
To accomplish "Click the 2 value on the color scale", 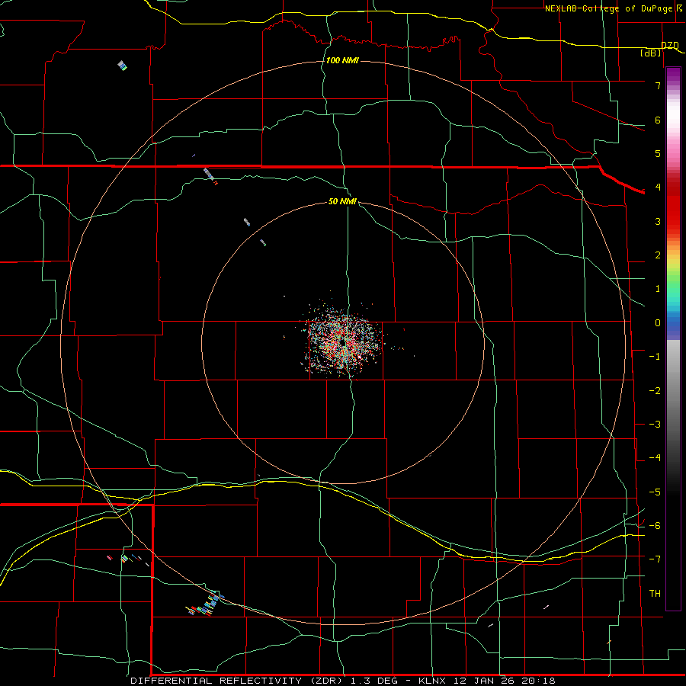I will [658, 255].
